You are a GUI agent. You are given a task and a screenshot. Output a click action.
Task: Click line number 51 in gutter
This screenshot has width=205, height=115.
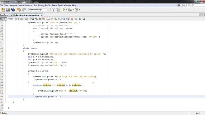[x=1, y=71]
